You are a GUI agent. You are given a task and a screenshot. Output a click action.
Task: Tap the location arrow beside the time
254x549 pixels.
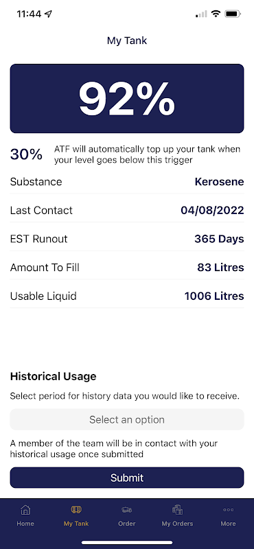[x=48, y=14]
